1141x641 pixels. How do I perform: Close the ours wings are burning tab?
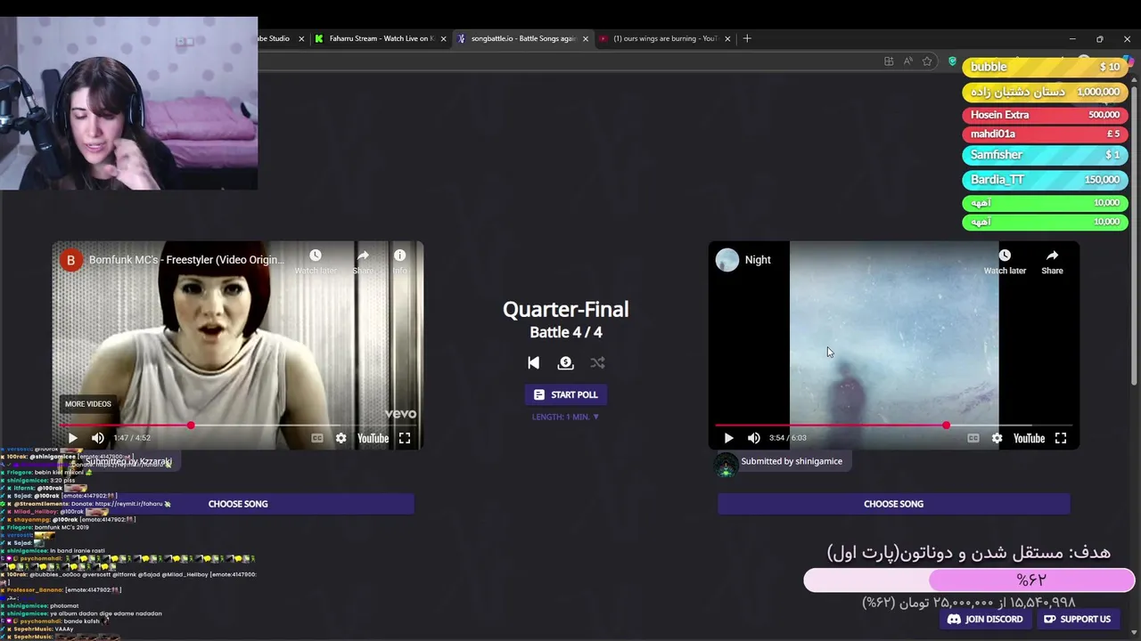click(x=727, y=38)
